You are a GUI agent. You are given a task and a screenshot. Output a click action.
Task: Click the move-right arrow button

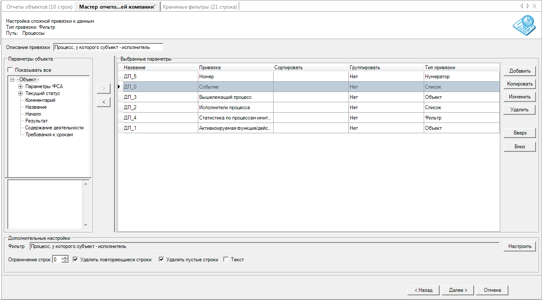pos(104,89)
